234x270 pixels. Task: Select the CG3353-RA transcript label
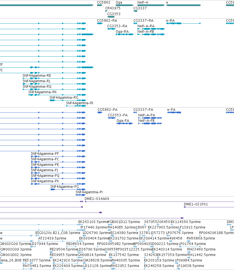pos(117,26)
